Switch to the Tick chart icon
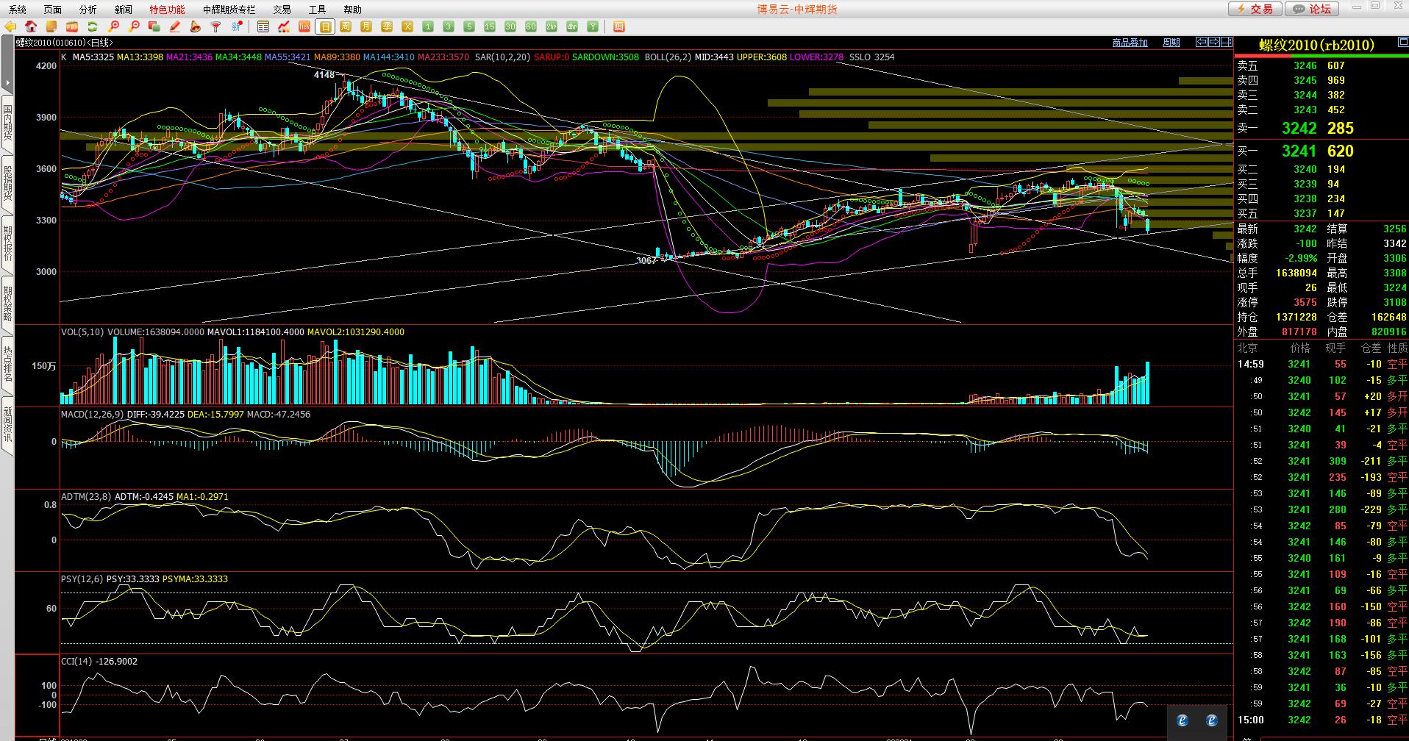The width and height of the screenshot is (1409, 741). pyautogui.click(x=304, y=27)
